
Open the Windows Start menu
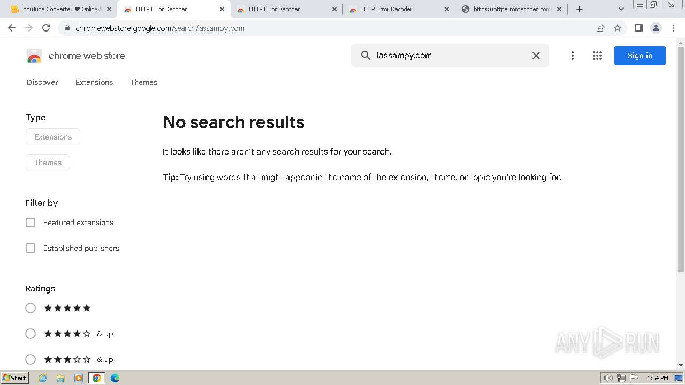click(x=14, y=378)
